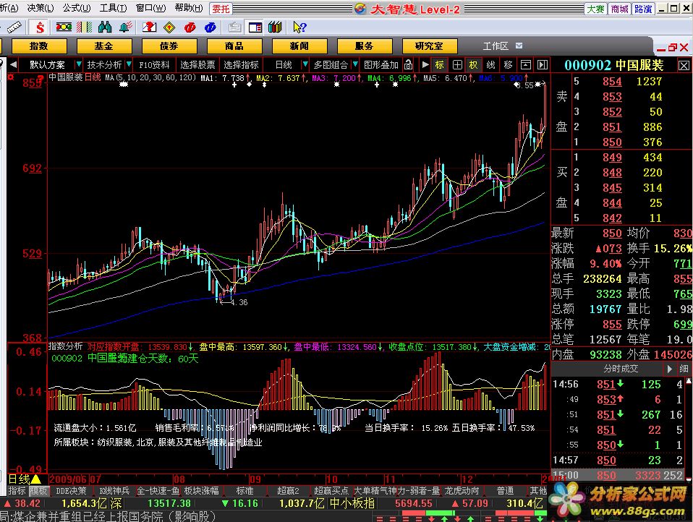693x522 pixels.
Task: Click the 新闻 yellow button
Action: (x=299, y=46)
